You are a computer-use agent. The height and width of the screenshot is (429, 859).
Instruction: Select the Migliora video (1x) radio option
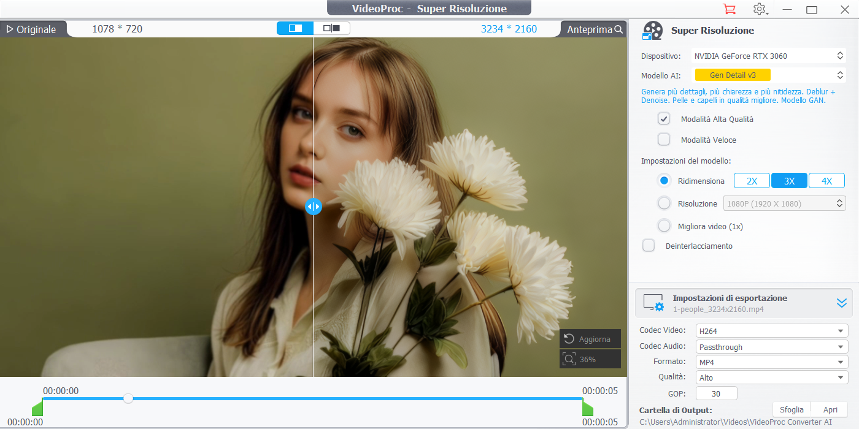point(664,226)
